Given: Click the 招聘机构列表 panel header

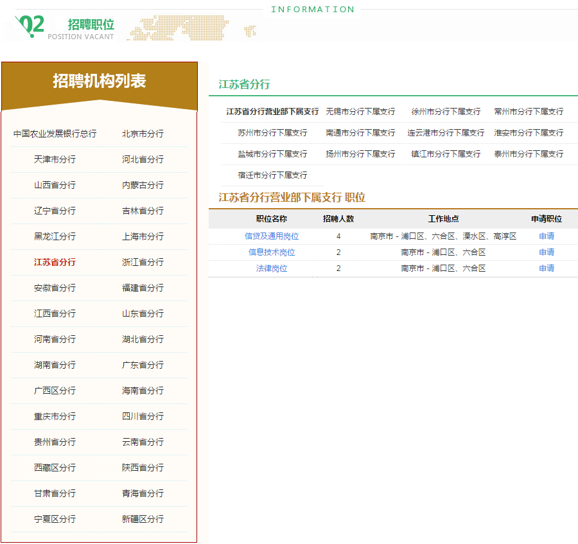Looking at the screenshot, I should 100,81.
